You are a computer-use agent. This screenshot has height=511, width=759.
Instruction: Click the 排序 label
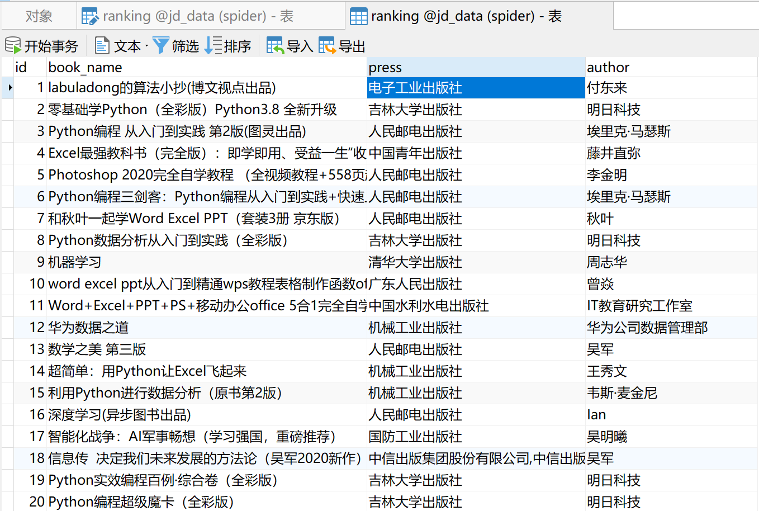point(238,46)
